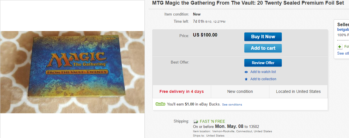
Task: Click the Located in United States cell
Action: (298, 91)
